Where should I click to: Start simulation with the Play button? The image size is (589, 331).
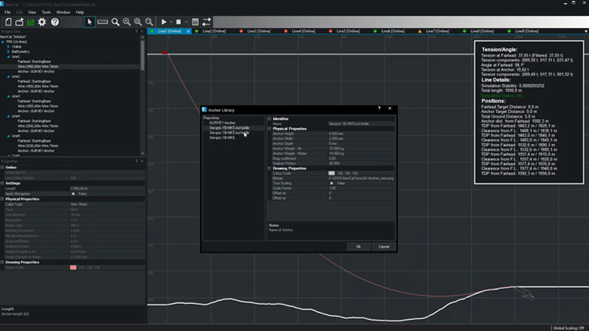165,22
